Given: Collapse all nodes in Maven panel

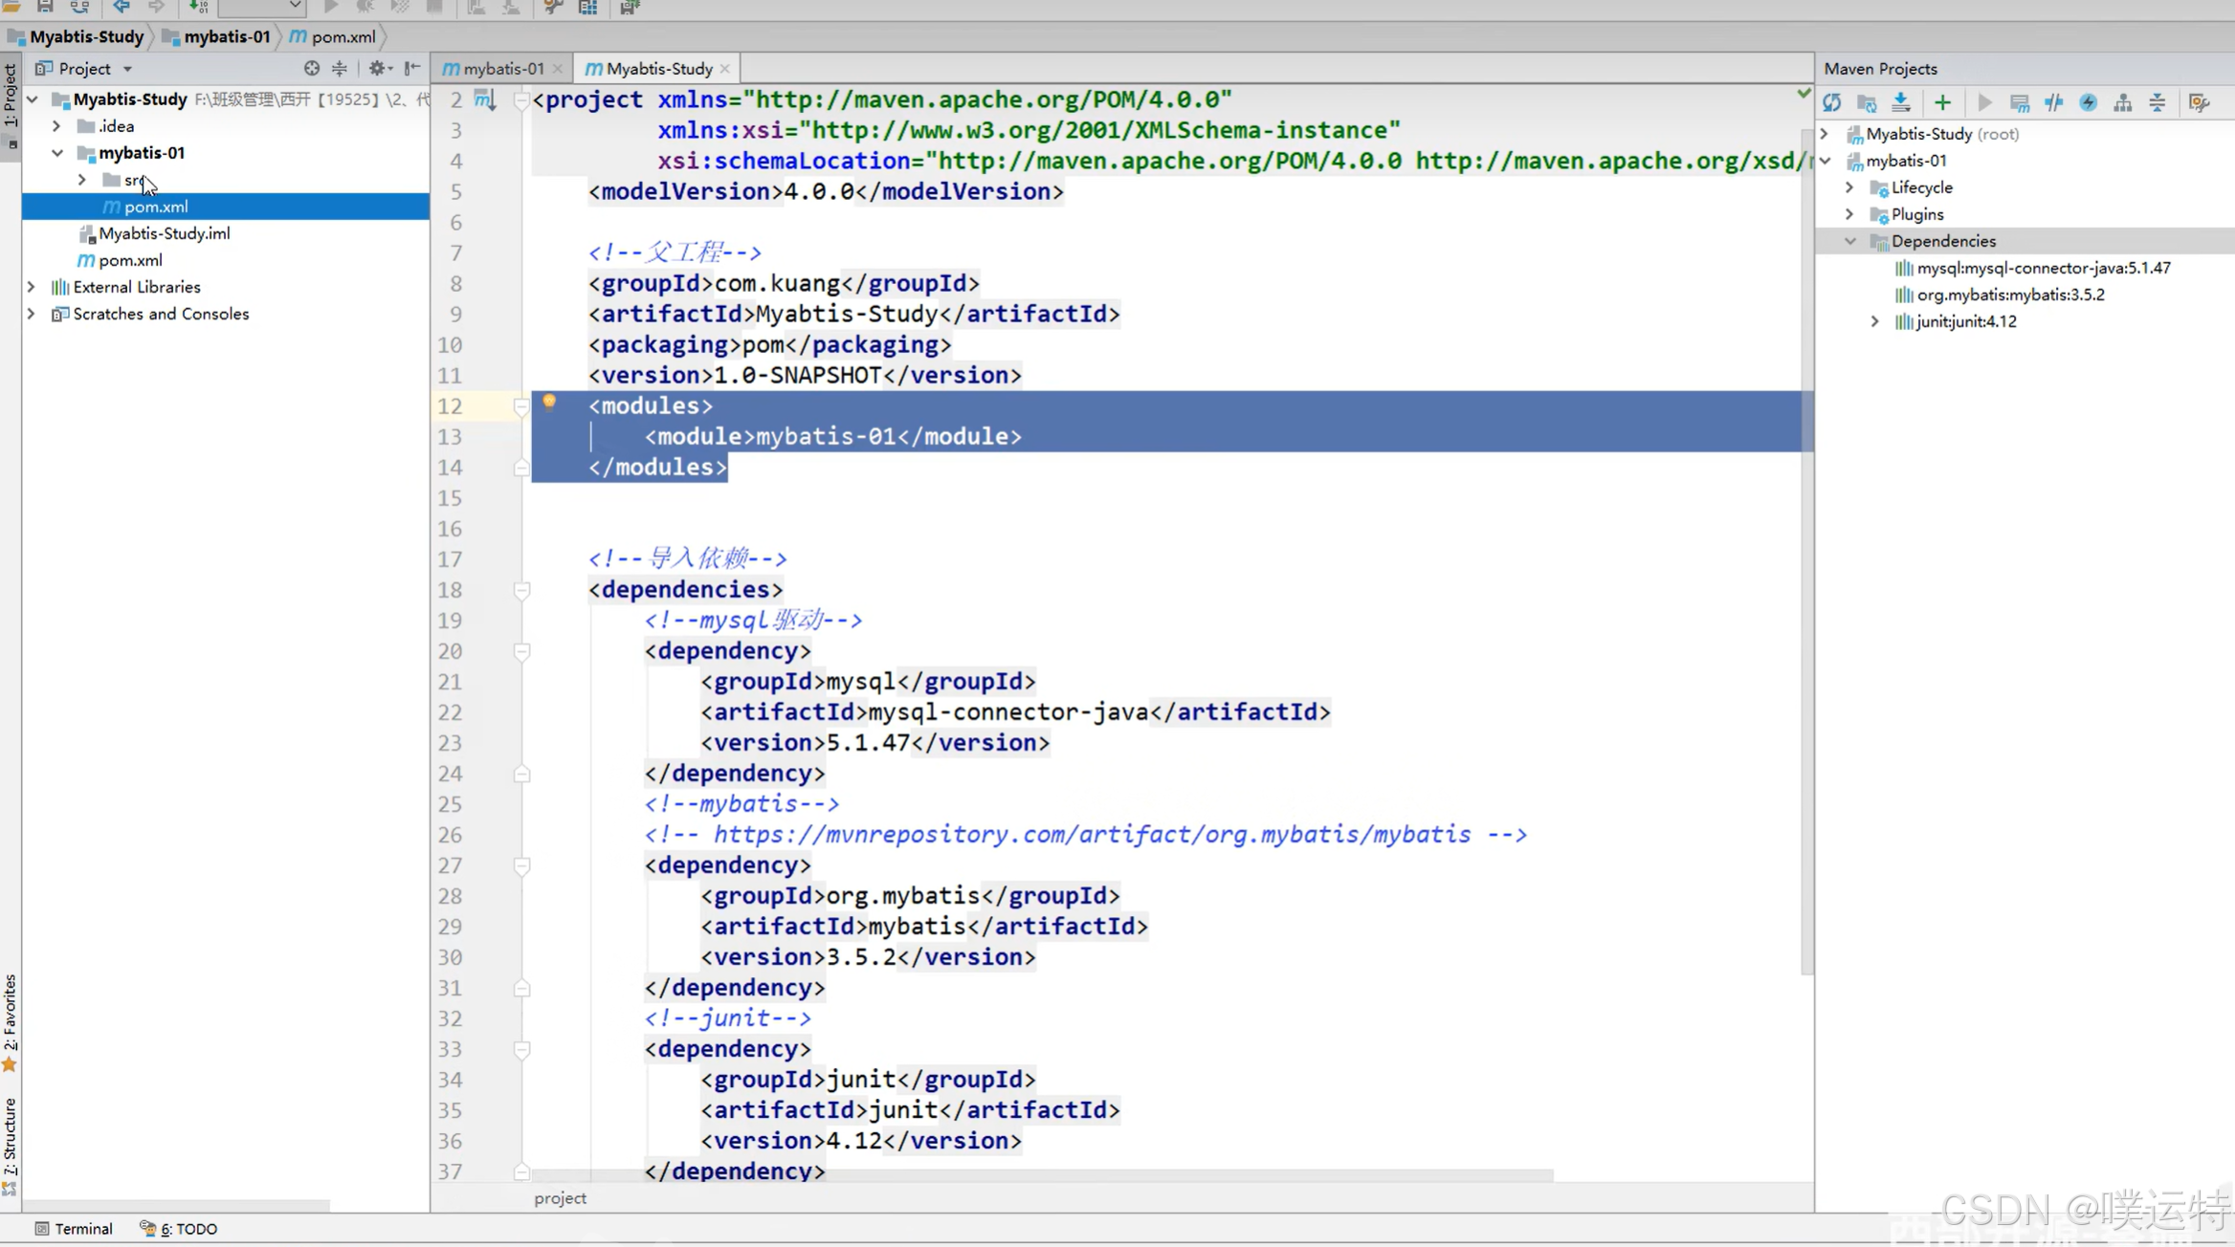Looking at the screenshot, I should click(2158, 102).
